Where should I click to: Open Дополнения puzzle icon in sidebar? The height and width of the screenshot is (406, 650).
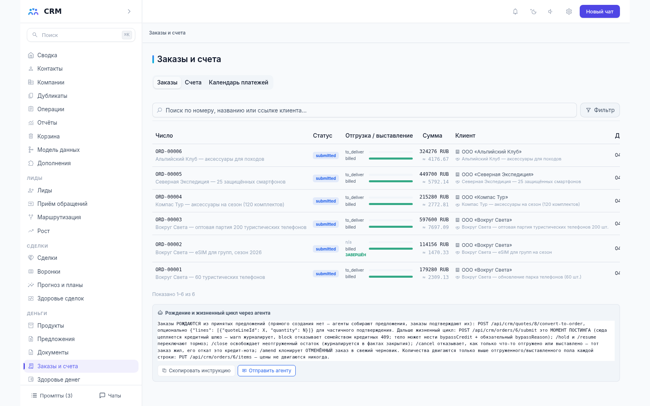point(31,163)
